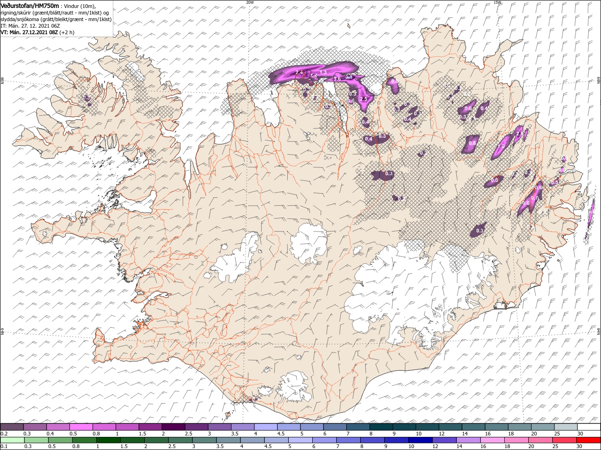Image resolution: width=601 pixels, height=450 pixels.
Task: Pick the 8–9 dark teal snow swatch
Action: point(381,427)
